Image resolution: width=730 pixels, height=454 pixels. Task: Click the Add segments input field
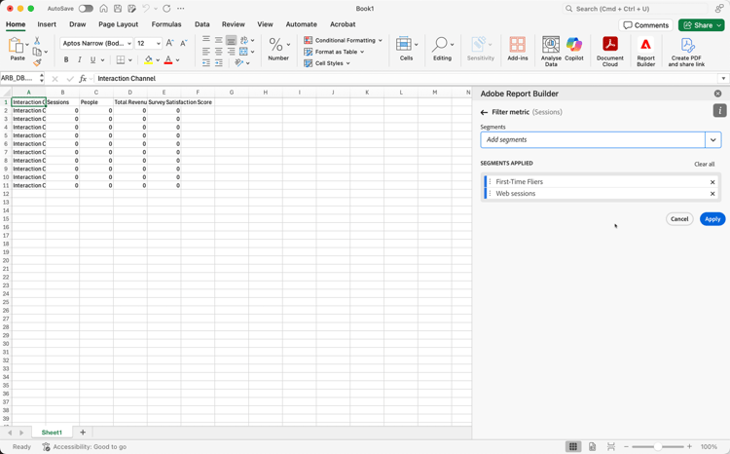(593, 140)
